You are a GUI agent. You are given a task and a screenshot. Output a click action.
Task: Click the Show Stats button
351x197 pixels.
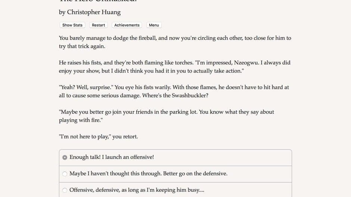tap(72, 25)
